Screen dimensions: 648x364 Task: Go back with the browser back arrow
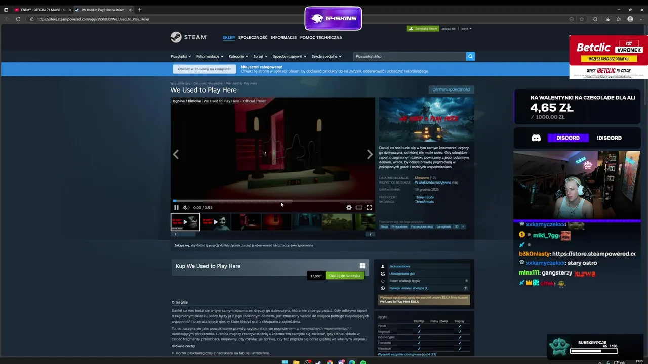point(7,19)
